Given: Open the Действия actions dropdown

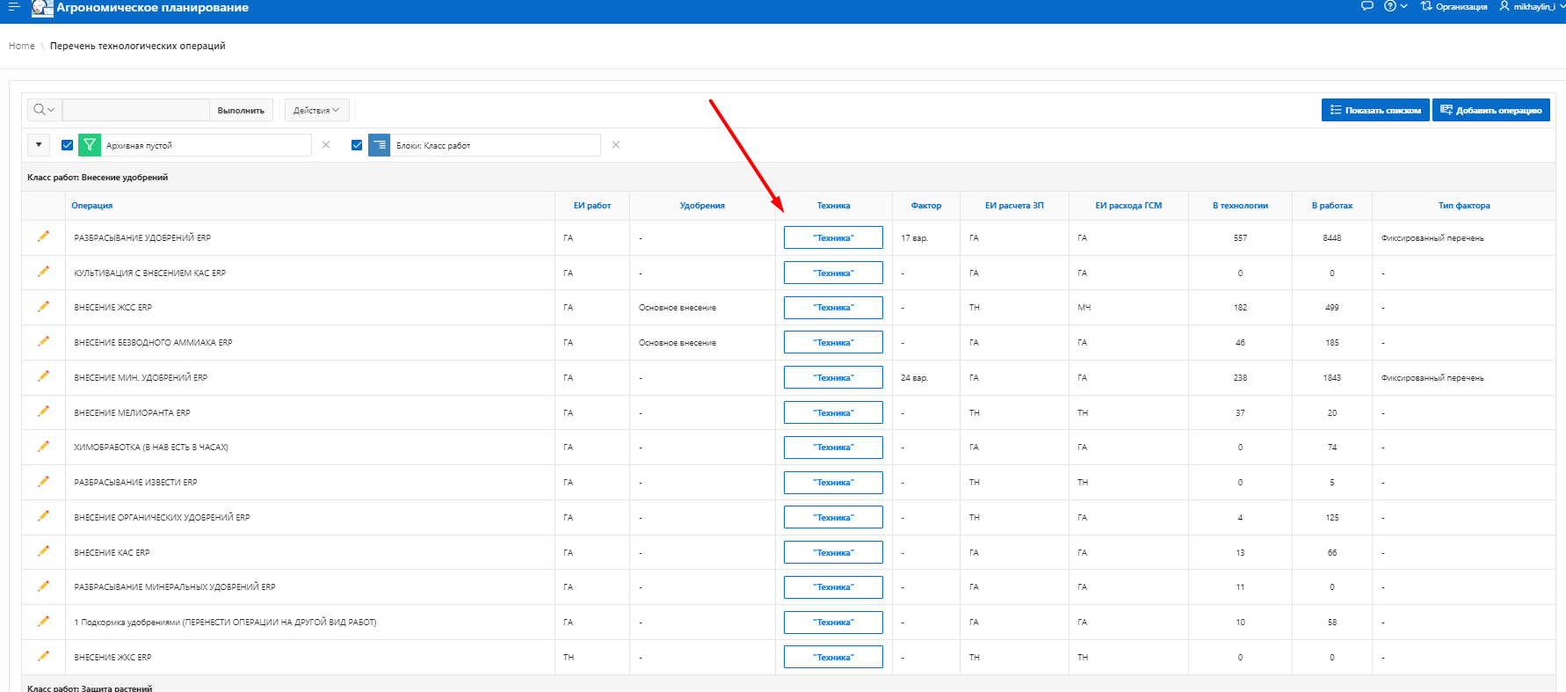Looking at the screenshot, I should (315, 110).
